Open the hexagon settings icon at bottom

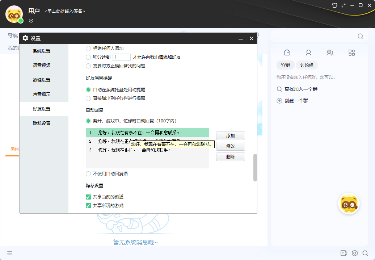355,253
